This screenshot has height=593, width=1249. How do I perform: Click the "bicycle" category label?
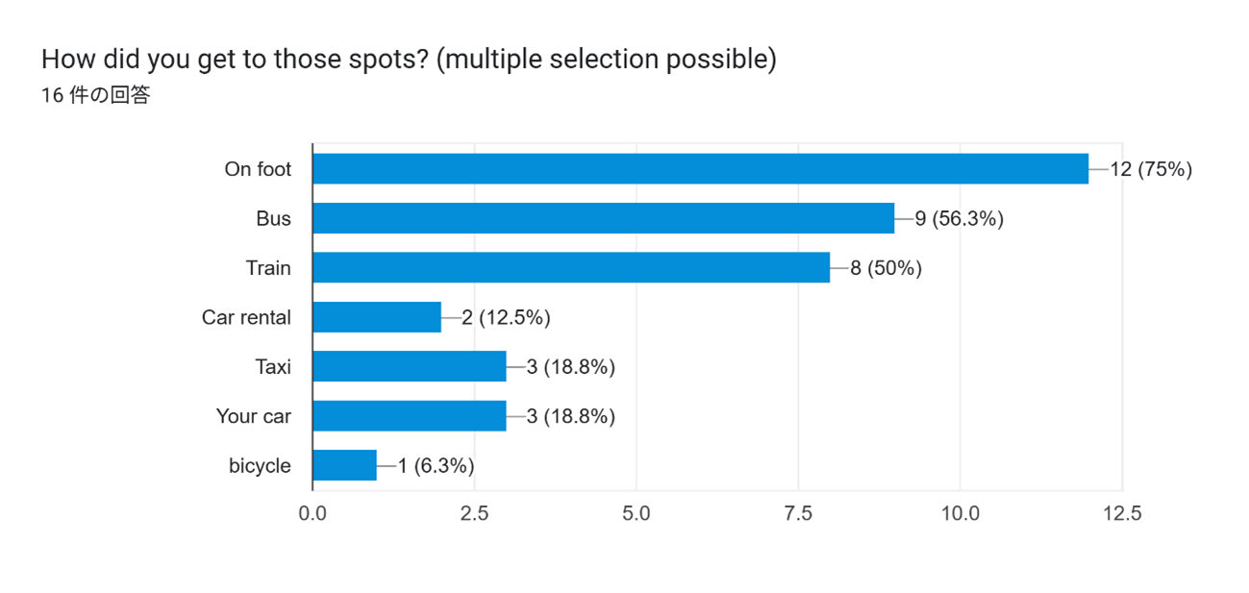[x=260, y=466]
